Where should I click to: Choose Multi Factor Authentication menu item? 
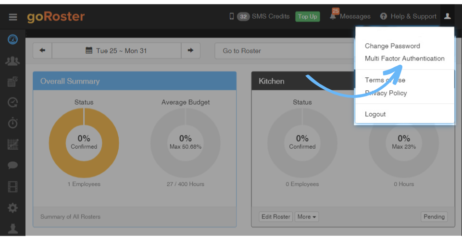pyautogui.click(x=404, y=59)
